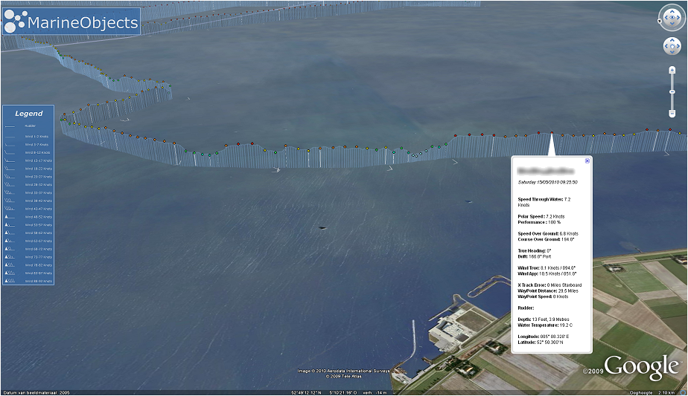Click 'Longitude: 005° 08.338' E' text

[544, 337]
